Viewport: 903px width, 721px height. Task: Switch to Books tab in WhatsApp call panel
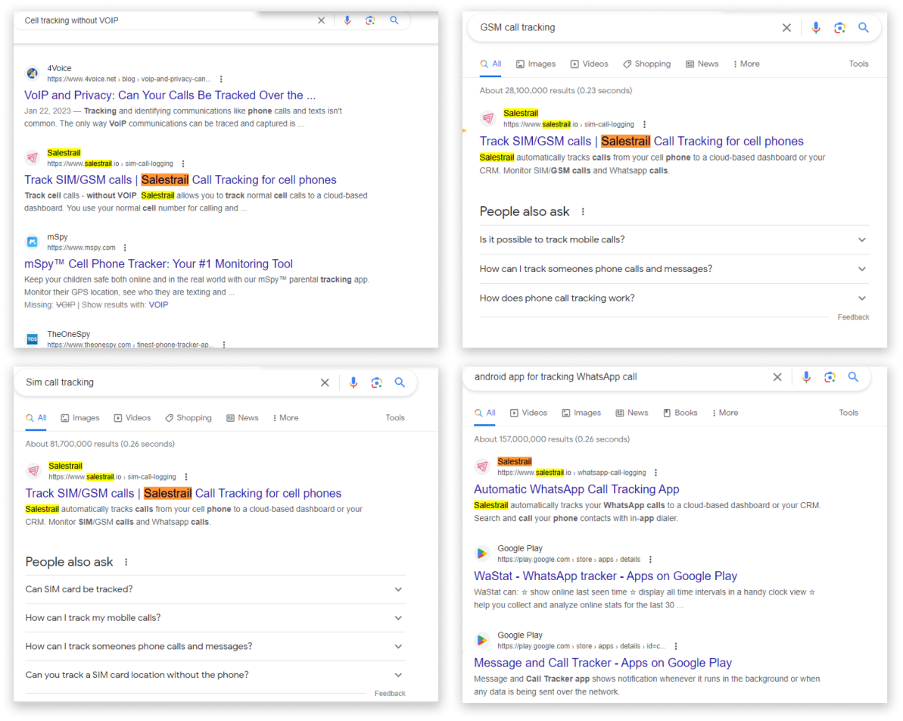tap(680, 414)
